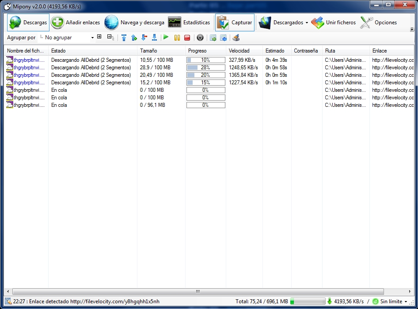418x309 pixels.
Task: Click the collapse all groups minus icon
Action: 110,37
